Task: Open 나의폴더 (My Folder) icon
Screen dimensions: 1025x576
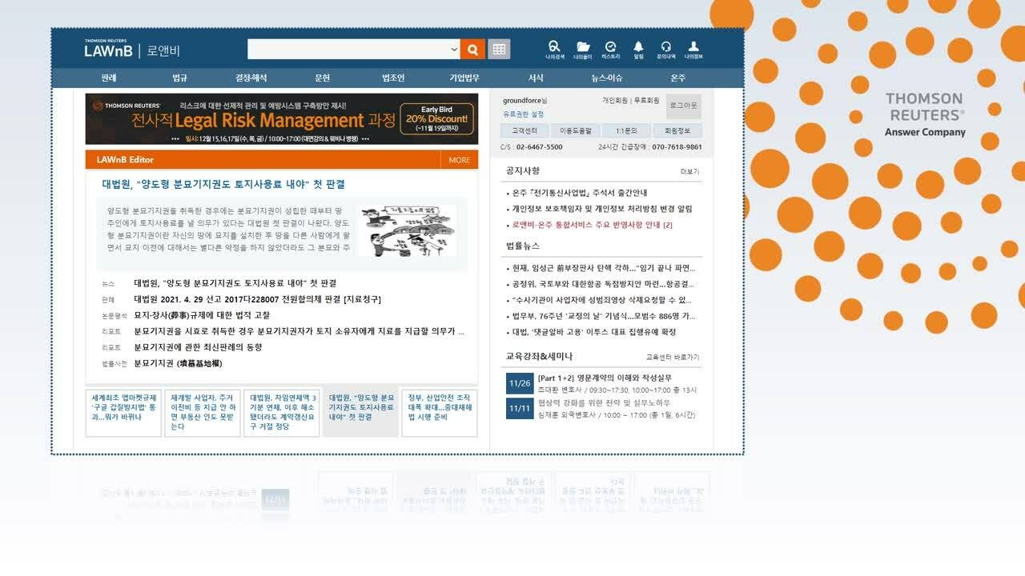Action: 583,50
